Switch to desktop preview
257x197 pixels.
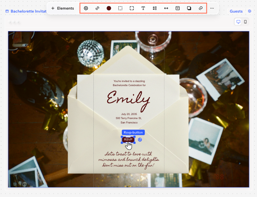click(x=238, y=22)
